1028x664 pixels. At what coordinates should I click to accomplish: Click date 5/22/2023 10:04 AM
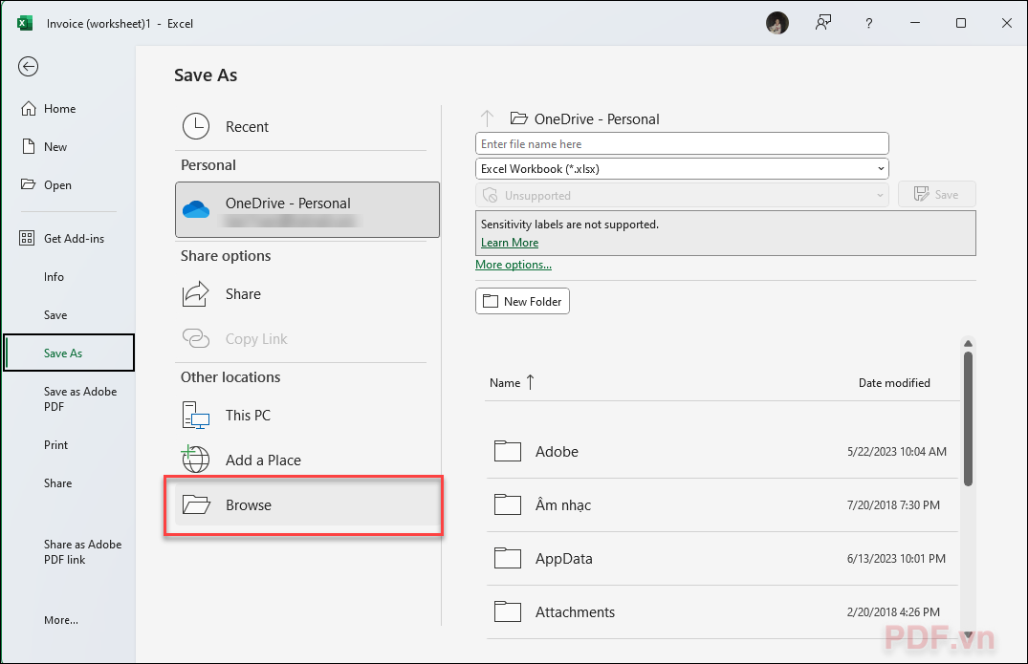point(896,451)
